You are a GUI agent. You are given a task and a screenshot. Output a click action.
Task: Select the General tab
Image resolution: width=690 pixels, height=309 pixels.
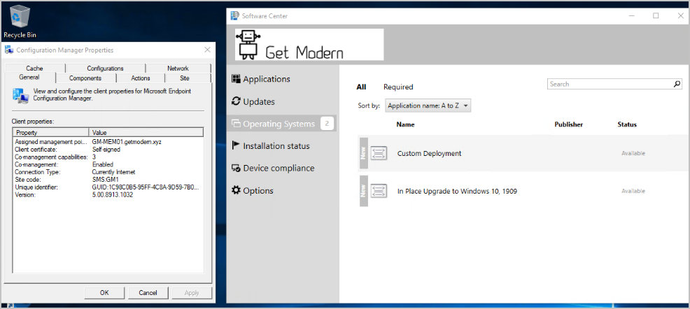29,78
